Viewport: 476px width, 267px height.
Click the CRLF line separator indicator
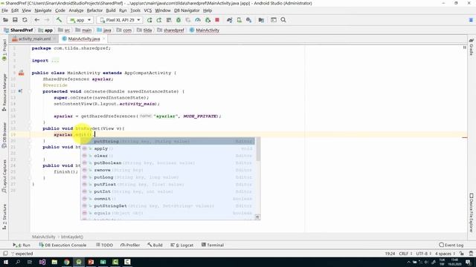[405, 254]
